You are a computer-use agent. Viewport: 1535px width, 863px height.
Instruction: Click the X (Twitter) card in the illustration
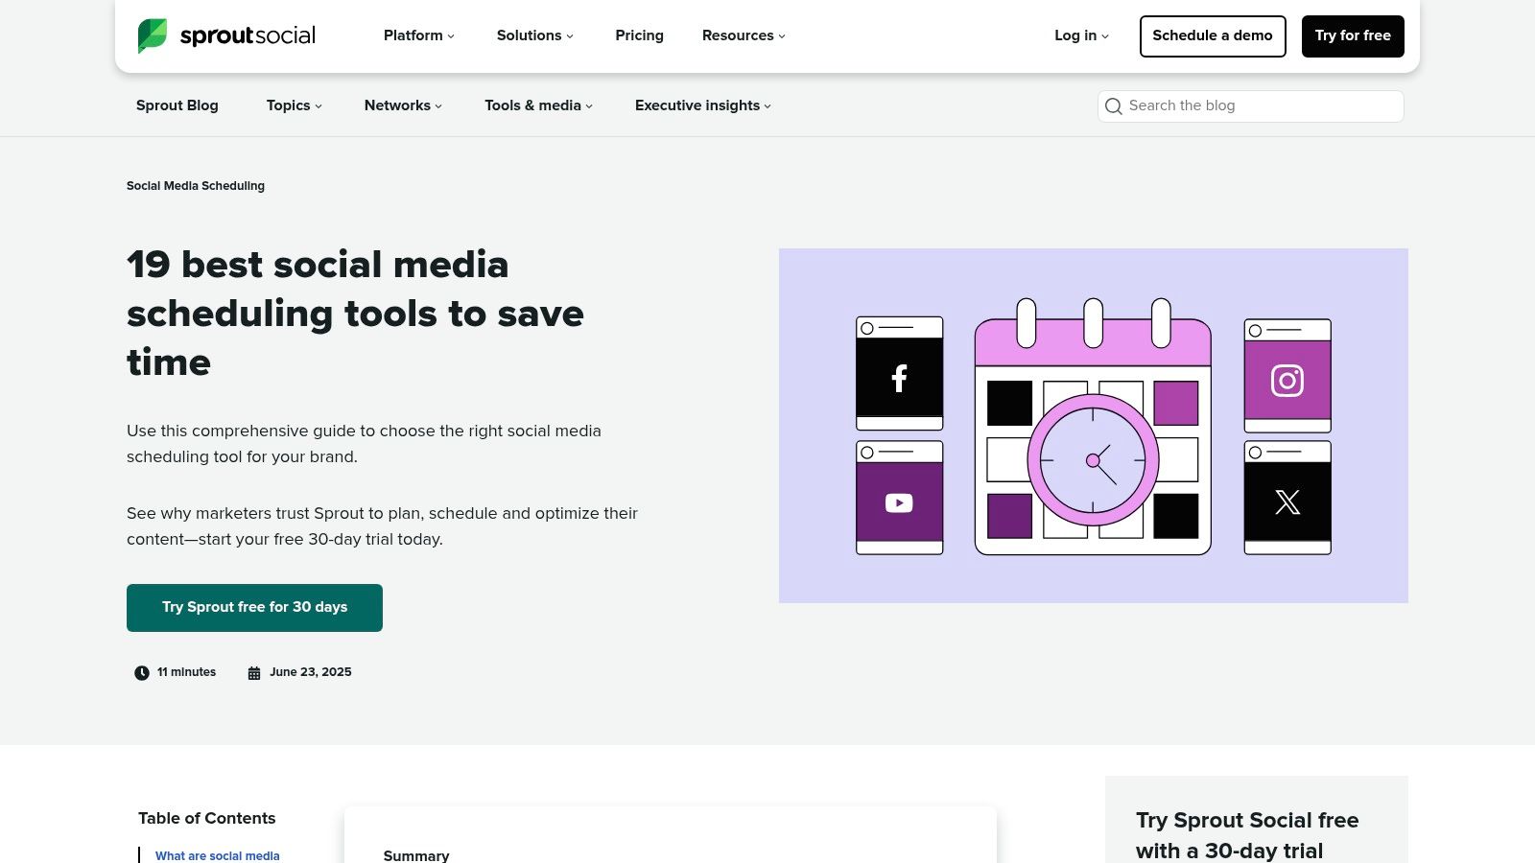click(x=1287, y=498)
